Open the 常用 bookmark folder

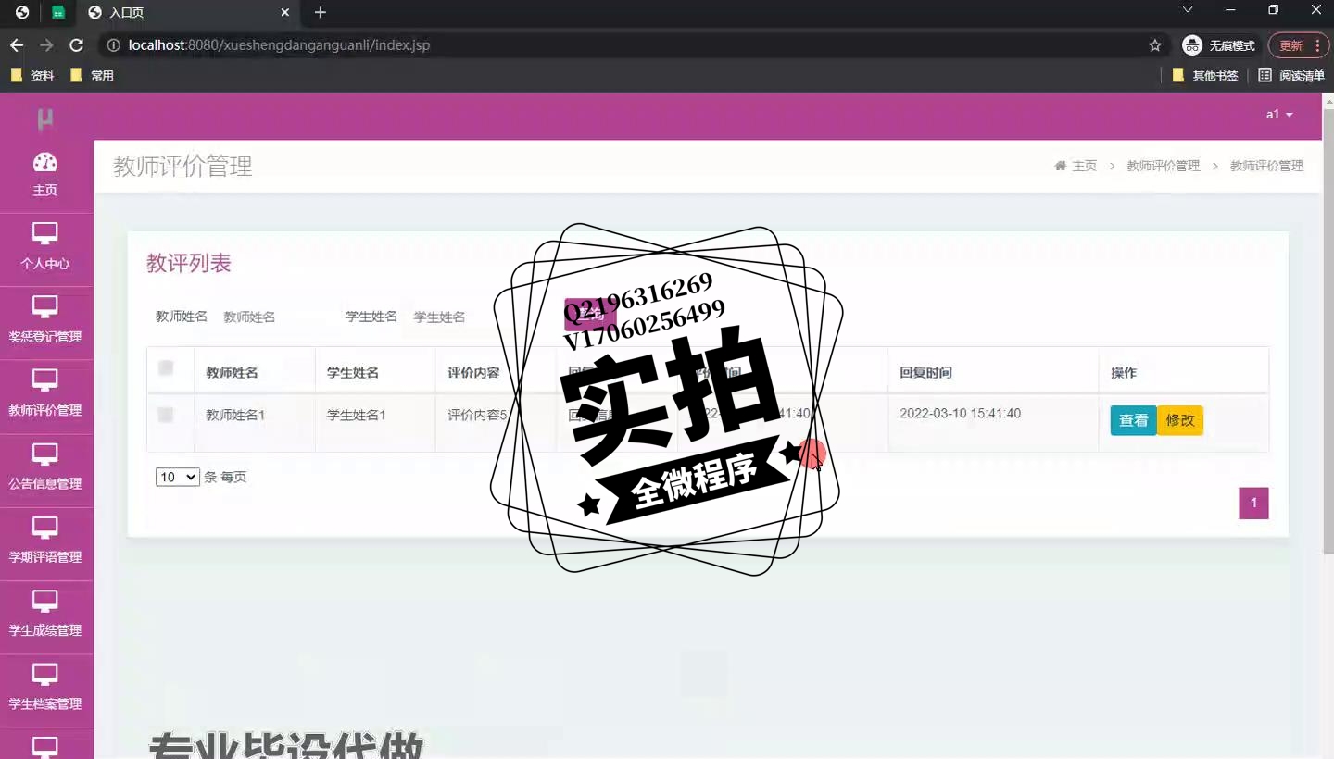(x=92, y=76)
